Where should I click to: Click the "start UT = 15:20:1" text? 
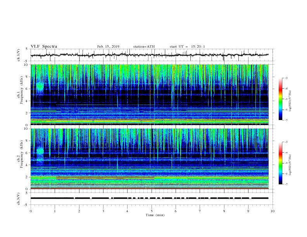[x=187, y=46]
